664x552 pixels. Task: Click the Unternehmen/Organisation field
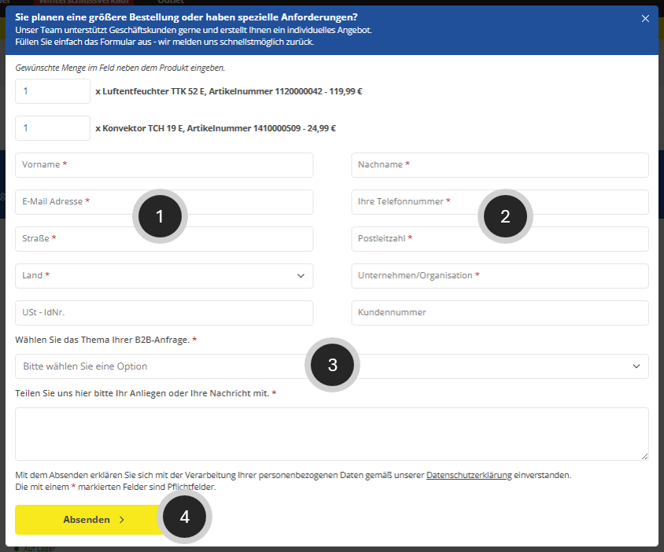point(500,276)
